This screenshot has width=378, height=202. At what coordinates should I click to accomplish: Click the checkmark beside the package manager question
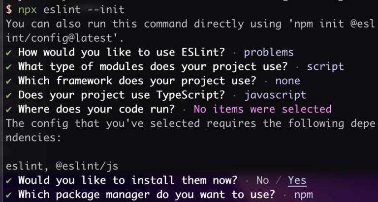point(8,195)
